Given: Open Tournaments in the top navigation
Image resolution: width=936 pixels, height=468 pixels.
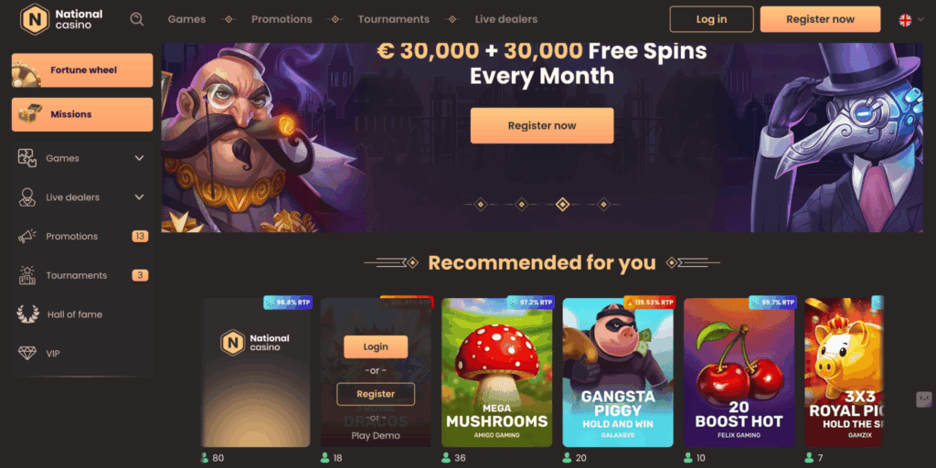Looking at the screenshot, I should point(393,19).
